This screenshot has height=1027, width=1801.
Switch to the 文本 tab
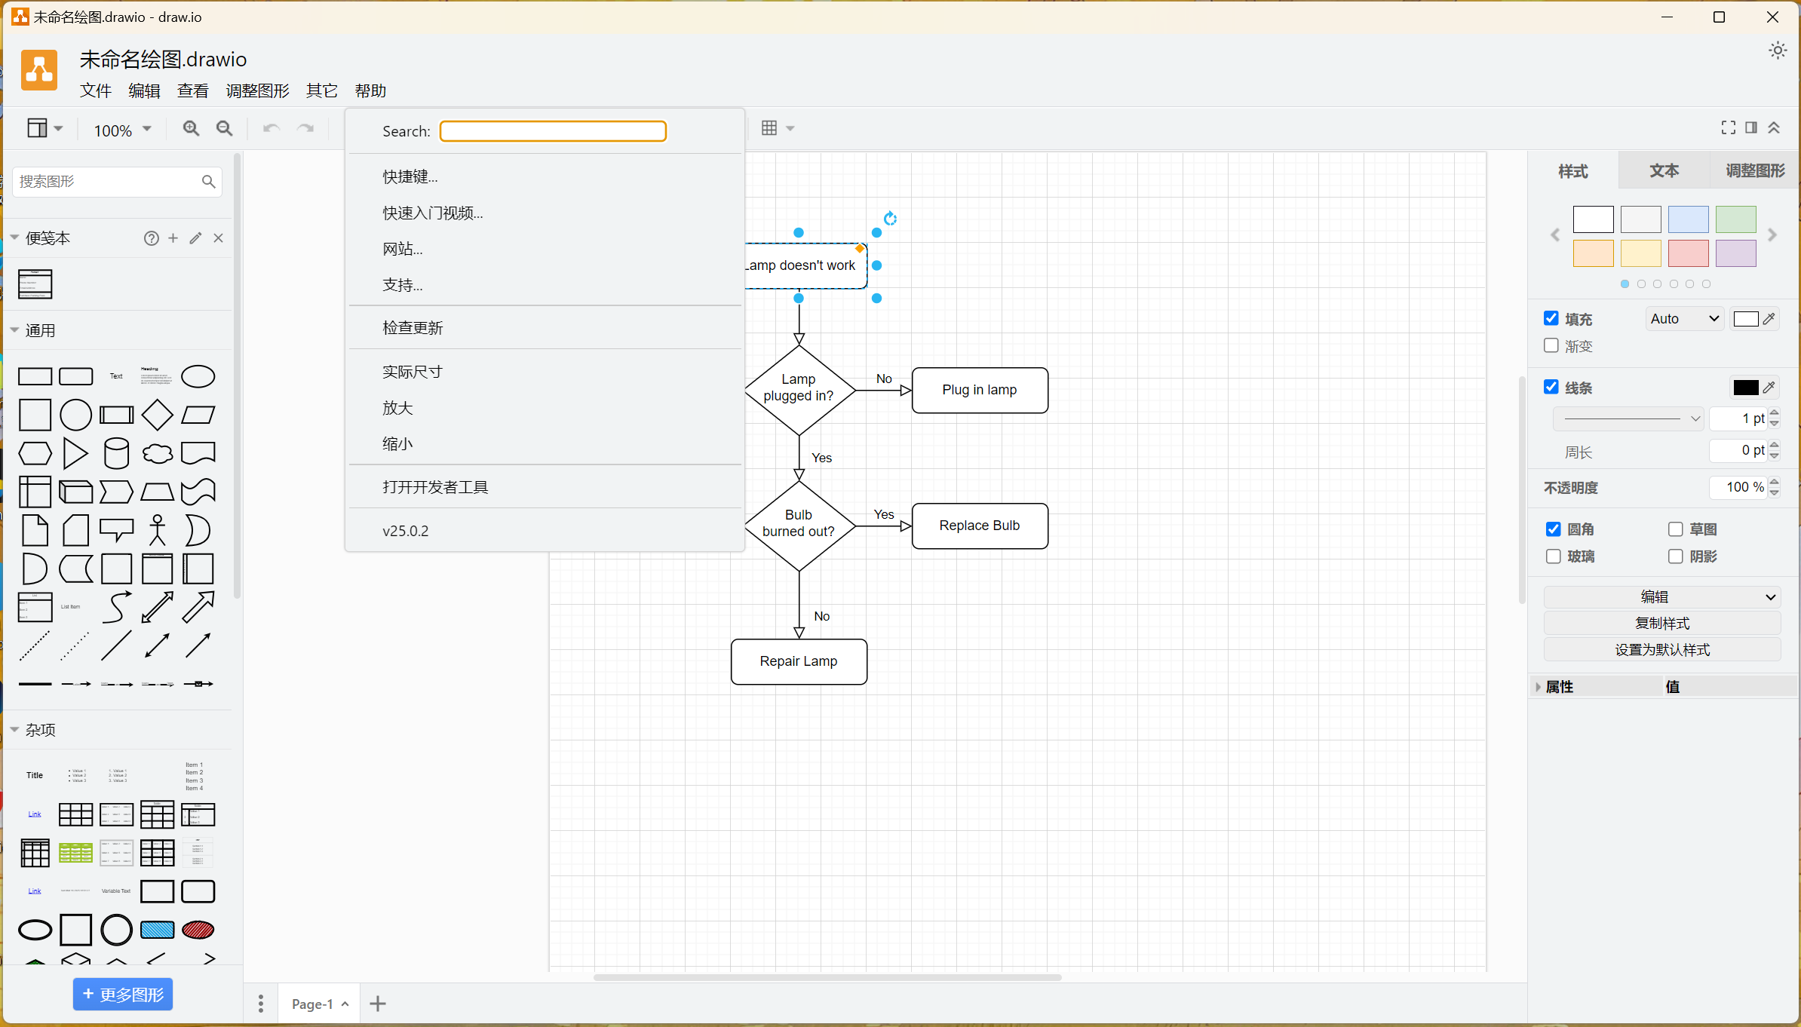[1663, 171]
